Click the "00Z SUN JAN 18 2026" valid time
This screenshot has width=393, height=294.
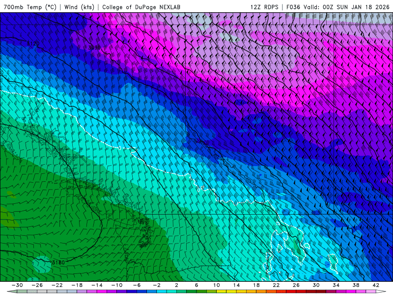coord(356,7)
